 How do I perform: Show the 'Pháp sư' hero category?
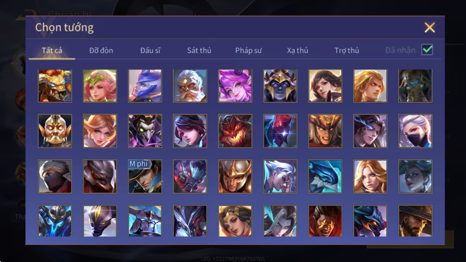pyautogui.click(x=248, y=51)
